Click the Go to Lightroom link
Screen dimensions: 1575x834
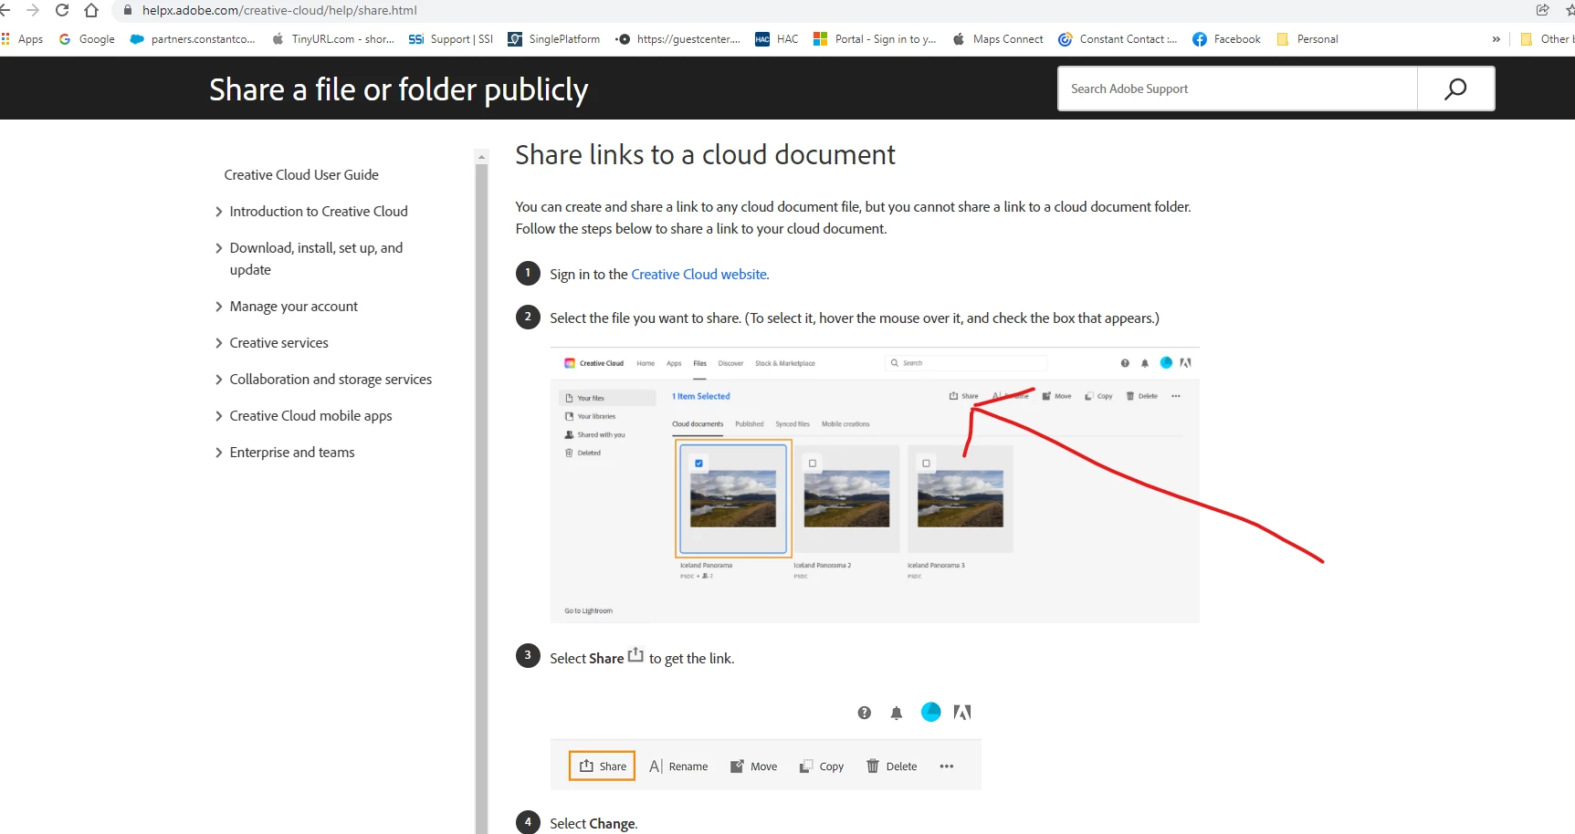point(588,611)
